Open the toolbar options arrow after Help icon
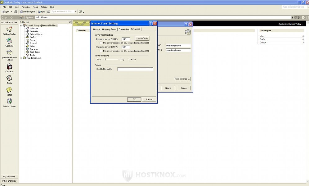 [83, 12]
